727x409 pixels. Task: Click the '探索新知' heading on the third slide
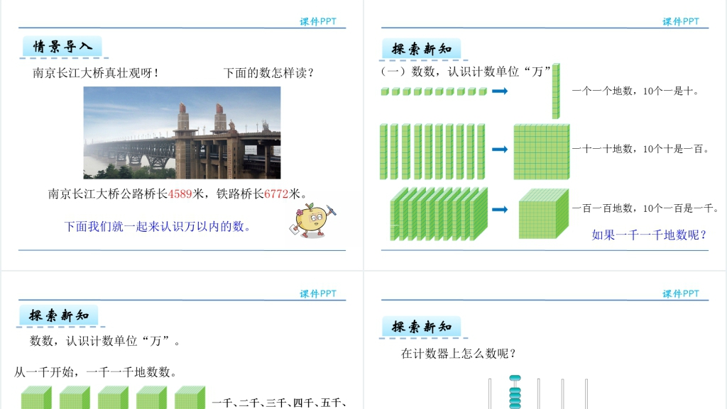(x=59, y=315)
